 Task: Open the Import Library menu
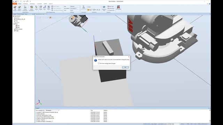[20, 8]
